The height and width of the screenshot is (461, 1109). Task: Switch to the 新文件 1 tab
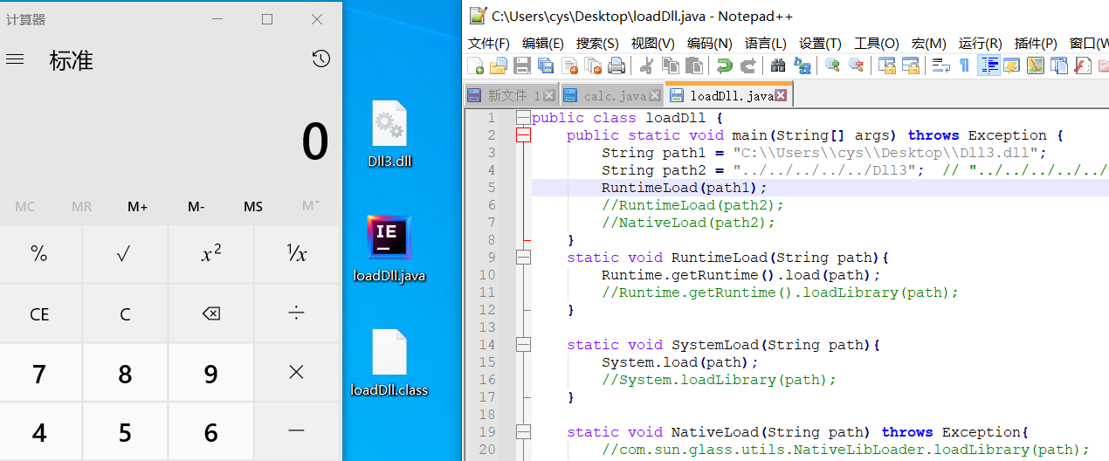pyautogui.click(x=512, y=95)
